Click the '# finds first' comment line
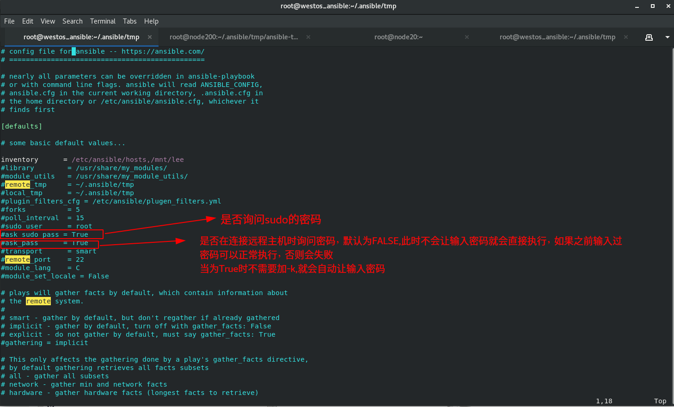The width and height of the screenshot is (674, 407). coord(28,110)
